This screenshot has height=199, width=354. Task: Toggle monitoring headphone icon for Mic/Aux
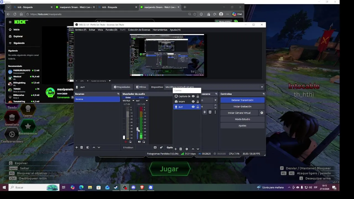tap(130, 142)
